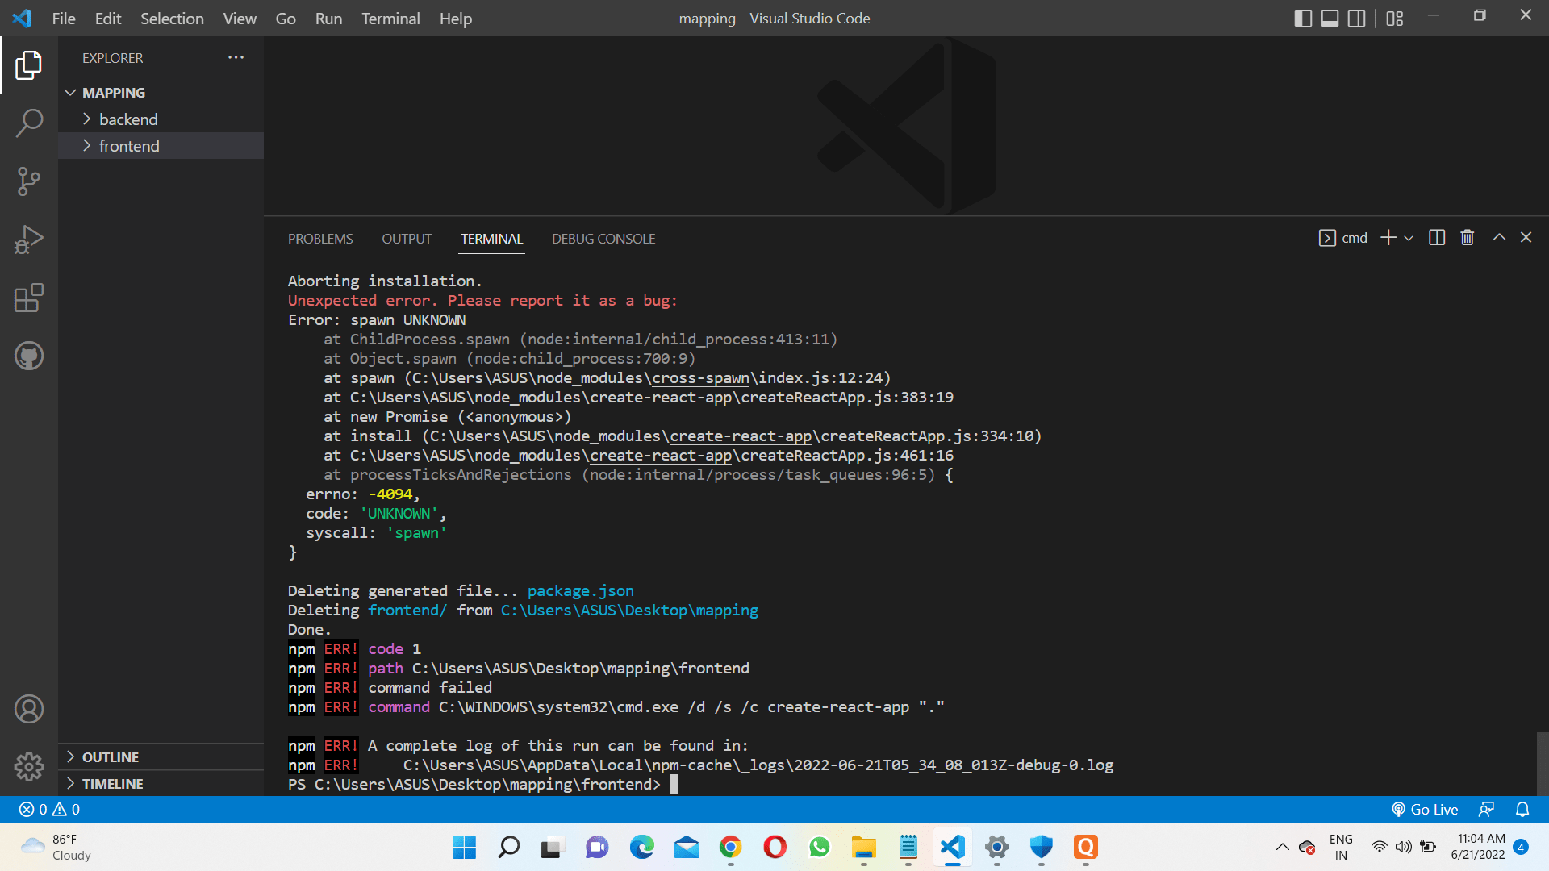This screenshot has width=1549, height=871.
Task: Open the Source Control view
Action: (29, 181)
